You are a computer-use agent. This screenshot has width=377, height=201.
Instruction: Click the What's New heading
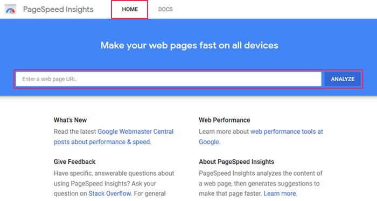coord(70,120)
